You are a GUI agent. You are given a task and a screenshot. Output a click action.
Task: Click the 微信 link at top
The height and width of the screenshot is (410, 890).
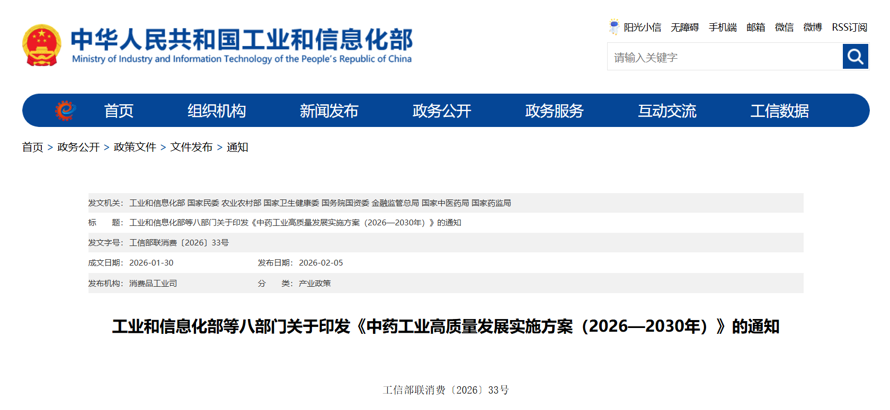coord(784,28)
